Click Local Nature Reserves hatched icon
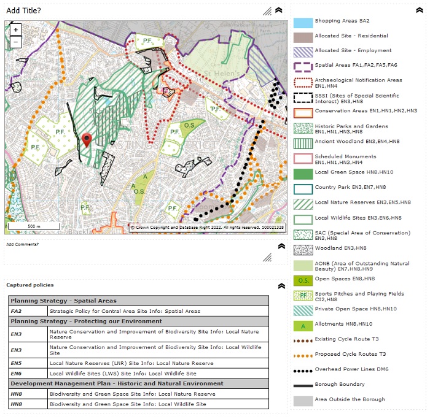Image resolution: width=430 pixels, height=419 pixels. 303,204
